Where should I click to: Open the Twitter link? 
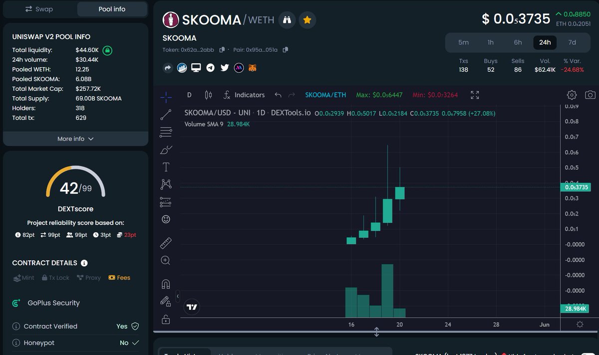click(x=225, y=67)
